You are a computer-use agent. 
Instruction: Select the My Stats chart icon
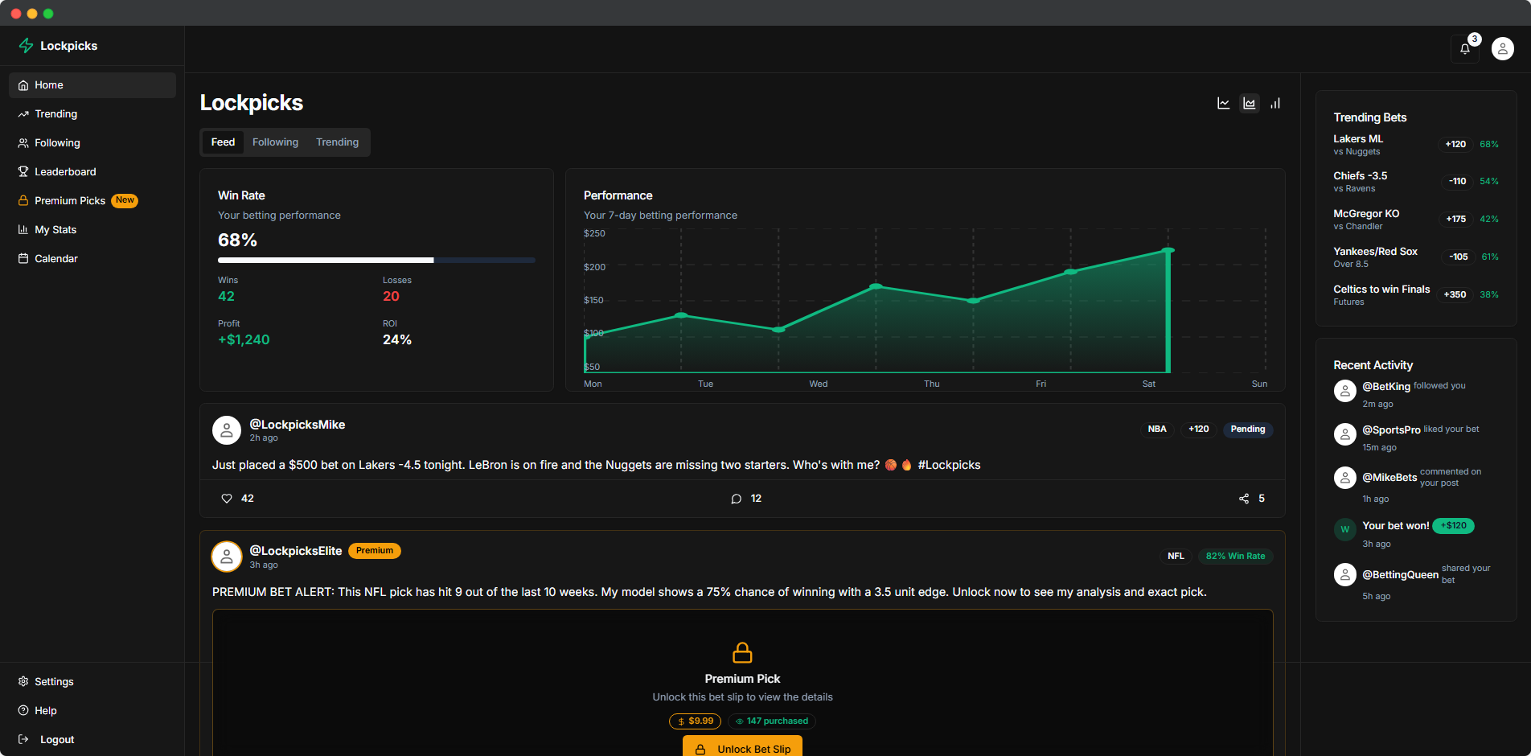tap(23, 229)
